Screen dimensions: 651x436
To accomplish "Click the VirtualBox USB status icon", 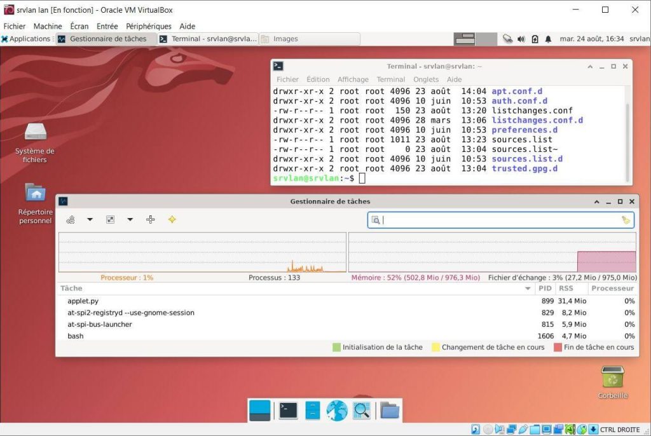I will point(523,430).
